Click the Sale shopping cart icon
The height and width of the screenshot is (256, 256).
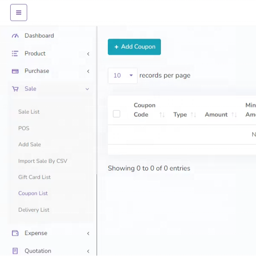[15, 89]
